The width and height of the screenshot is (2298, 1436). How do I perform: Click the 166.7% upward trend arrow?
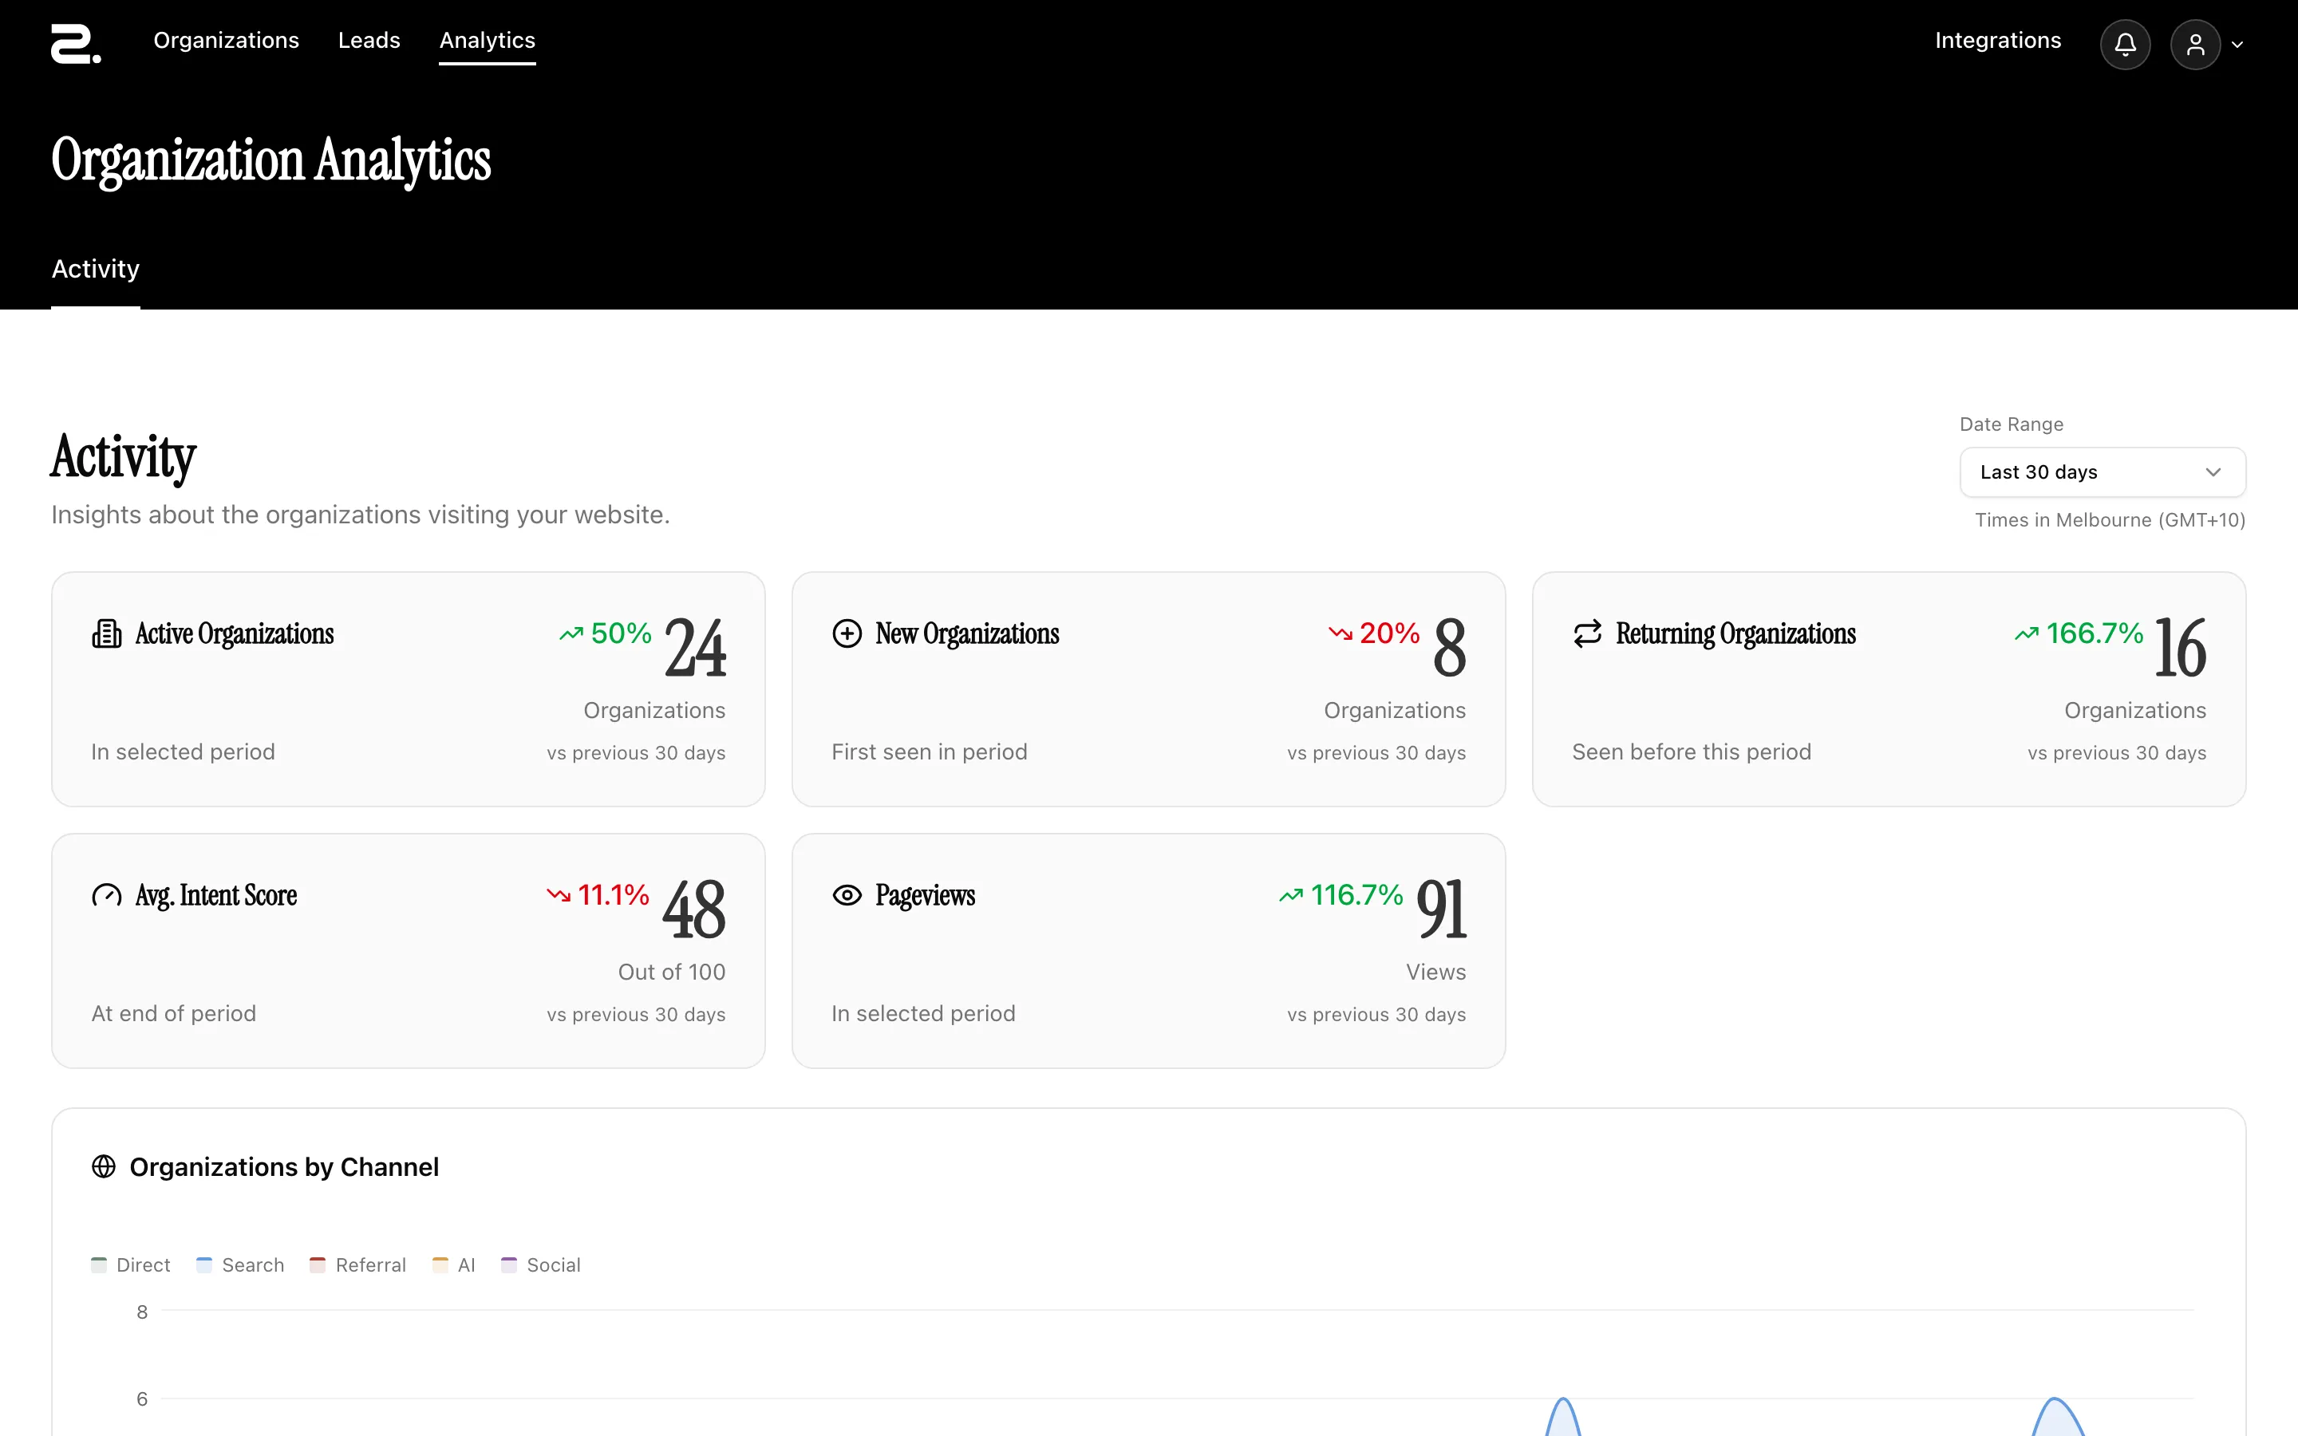coord(2027,633)
